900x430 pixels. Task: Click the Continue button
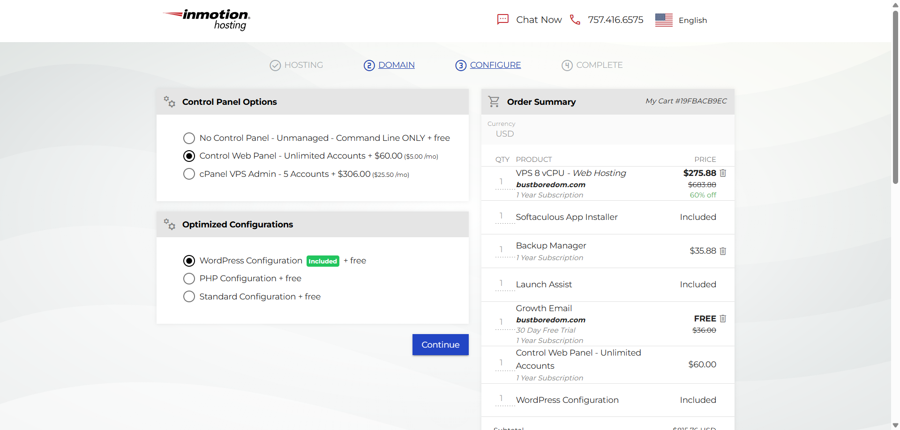[x=441, y=345]
